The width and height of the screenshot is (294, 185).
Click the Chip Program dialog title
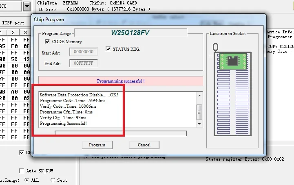[49, 20]
